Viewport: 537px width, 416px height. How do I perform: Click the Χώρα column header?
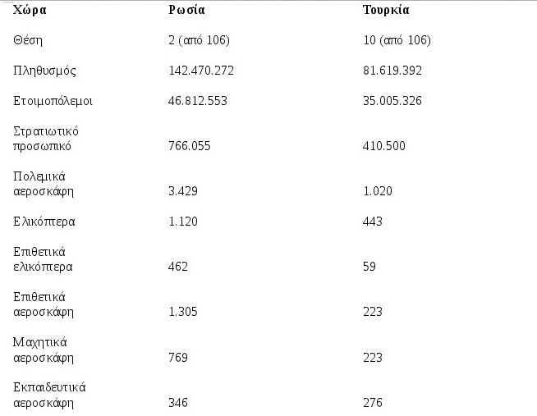30,10
